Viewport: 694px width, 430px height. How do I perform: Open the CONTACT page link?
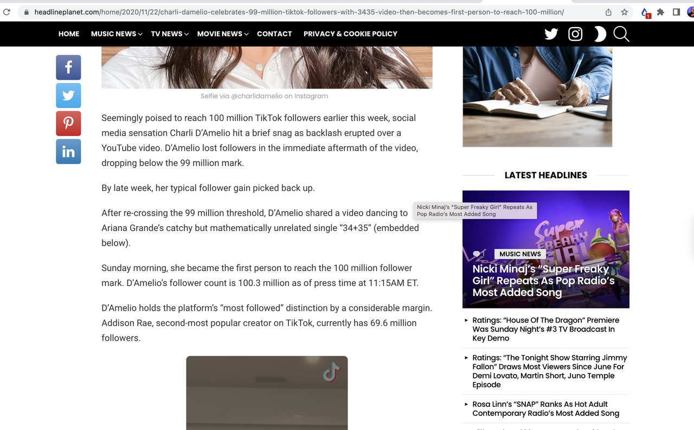pyautogui.click(x=274, y=34)
